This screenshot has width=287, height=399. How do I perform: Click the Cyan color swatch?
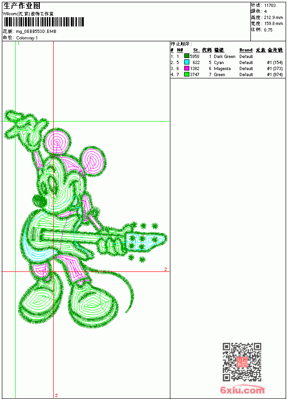coord(187,62)
